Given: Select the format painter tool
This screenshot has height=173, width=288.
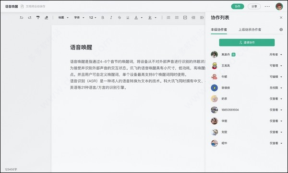Looking at the screenshot, I should point(38,18).
